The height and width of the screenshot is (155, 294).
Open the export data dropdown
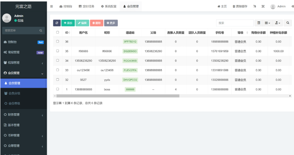click(x=278, y=23)
